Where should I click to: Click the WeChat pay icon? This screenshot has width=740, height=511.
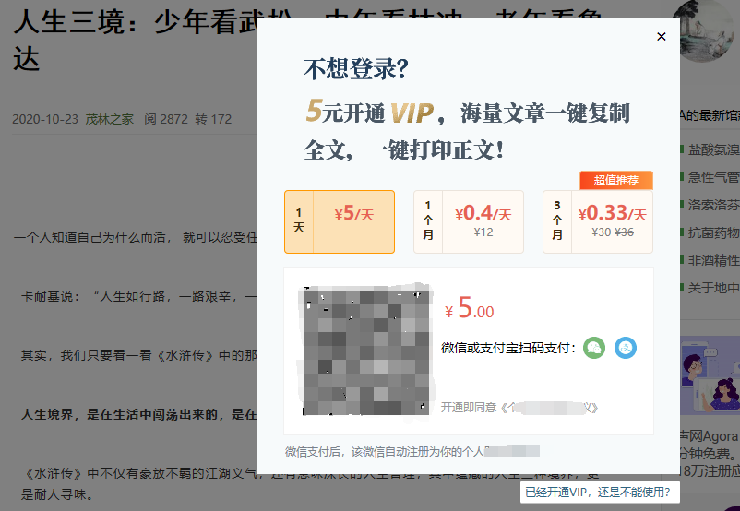tap(594, 348)
